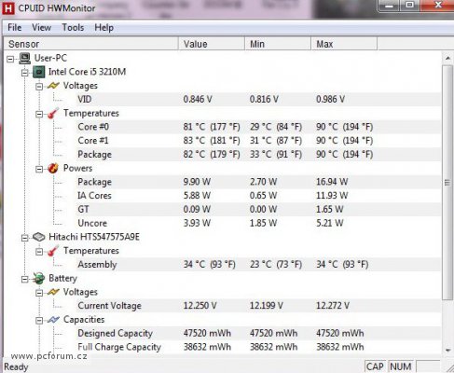Select the GT power row
Screen dimensions: 454x373
tap(259, 209)
